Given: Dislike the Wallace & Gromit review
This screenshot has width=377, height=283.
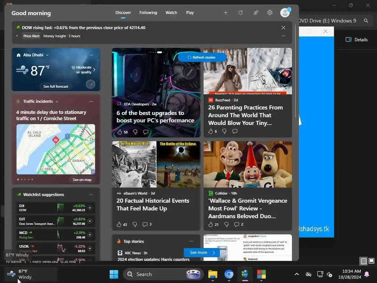Looking at the screenshot, I should tap(226, 224).
